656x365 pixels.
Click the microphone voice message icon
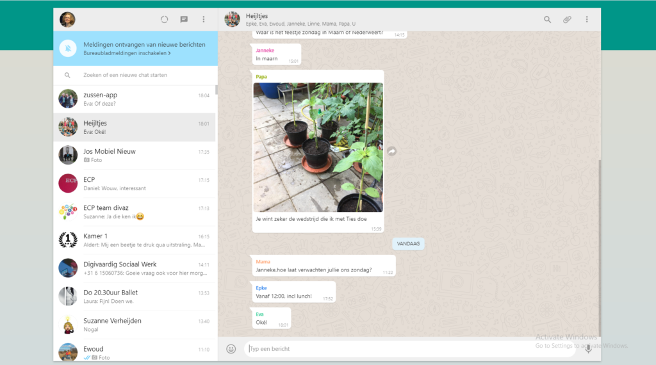pos(588,349)
